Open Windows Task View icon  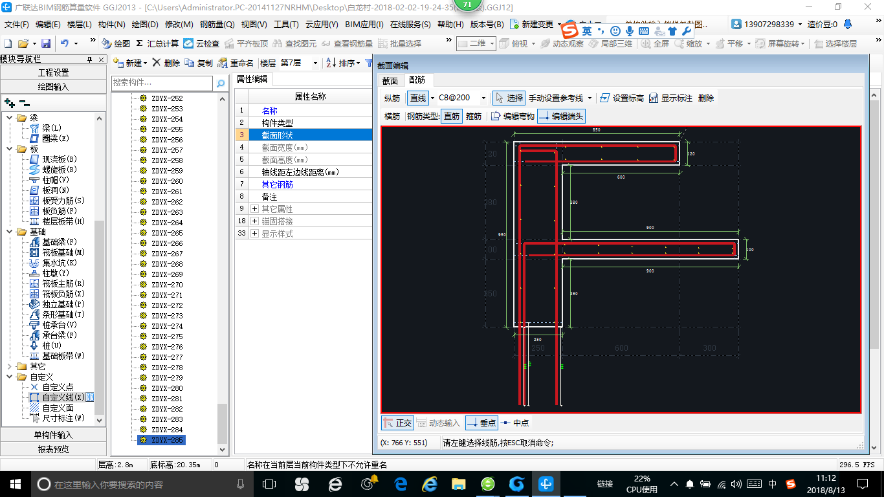point(269,483)
